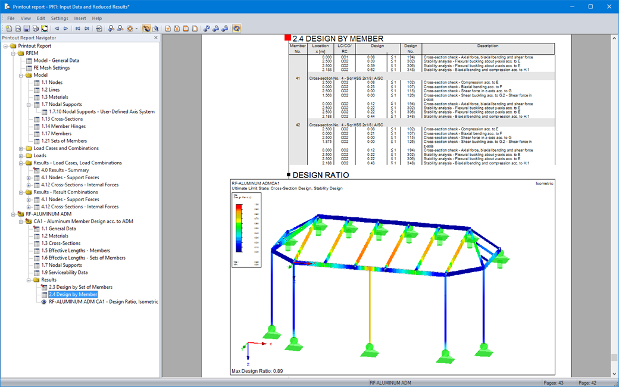
Task: Collapse Results - Load Cases, Load Combinations folder
Action: pos(21,163)
